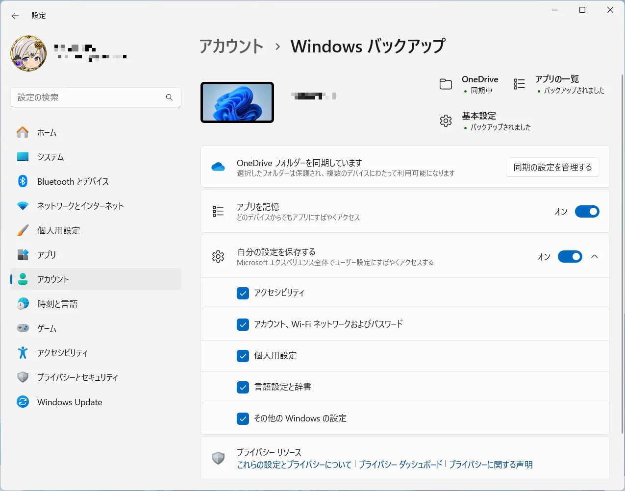Uncheck その他の Windows の設定 checkbox

pos(243,418)
